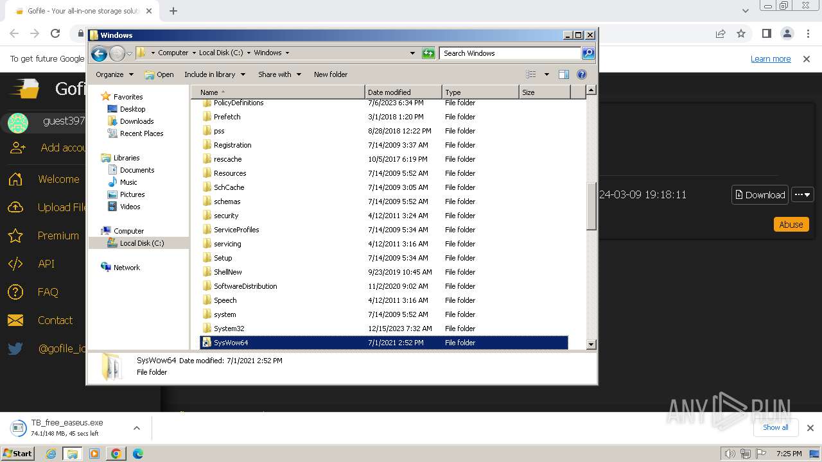This screenshot has width=822, height=462.
Task: Open Chrome from taskbar
Action: point(116,454)
